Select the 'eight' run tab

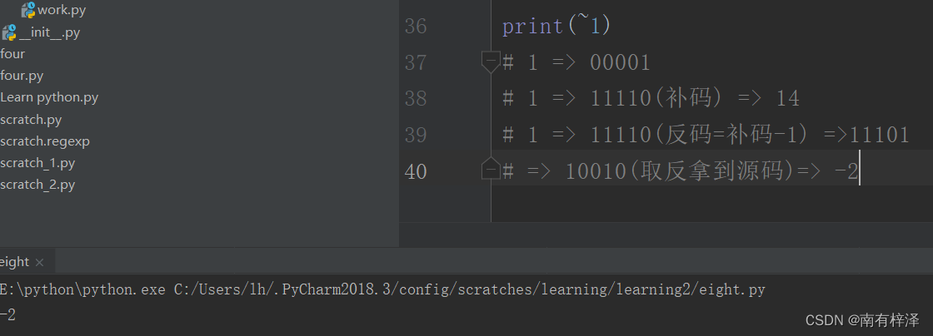pos(14,262)
